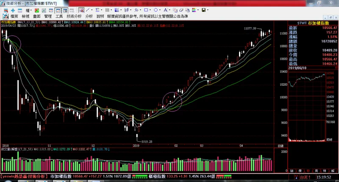This screenshot has height=182, width=339.
Task: Click the small chart window icon
Action: tap(51, 10)
